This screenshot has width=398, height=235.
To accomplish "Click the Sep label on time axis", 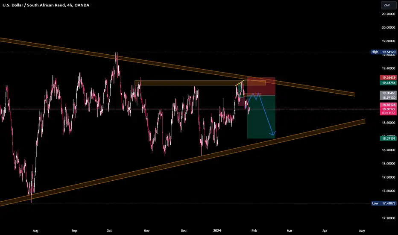I will (x=74, y=231).
